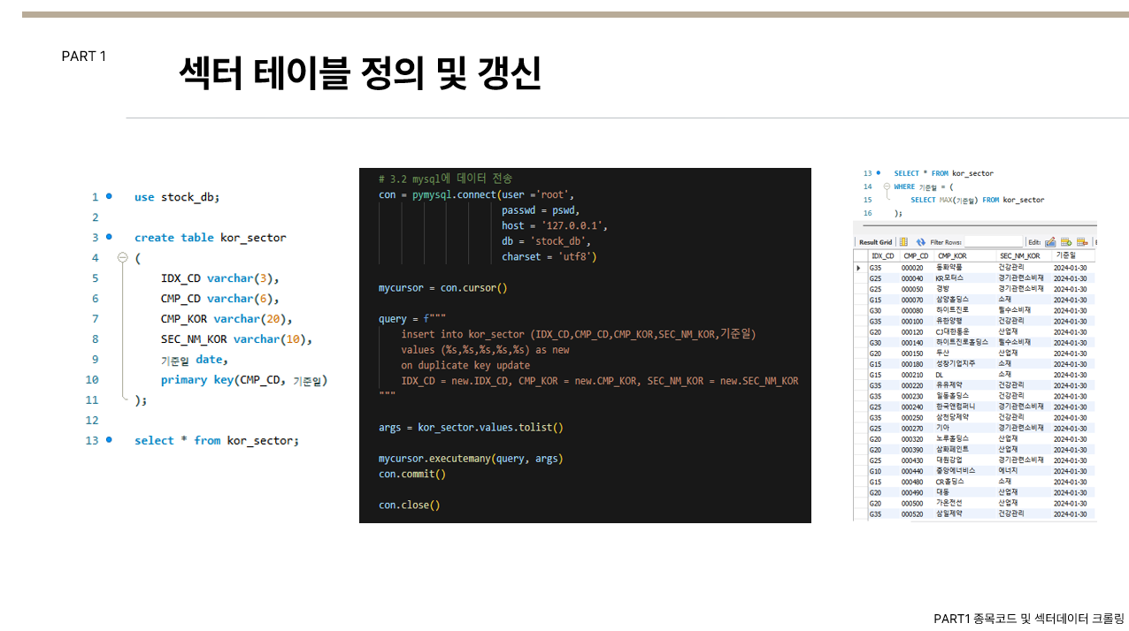Select cell '기아' in the result grid
This screenshot has width=1129, height=631.
[x=942, y=428]
